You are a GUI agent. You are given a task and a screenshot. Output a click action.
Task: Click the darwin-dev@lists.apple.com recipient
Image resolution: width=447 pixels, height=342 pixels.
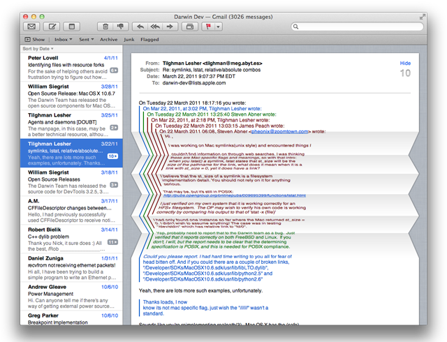194,83
